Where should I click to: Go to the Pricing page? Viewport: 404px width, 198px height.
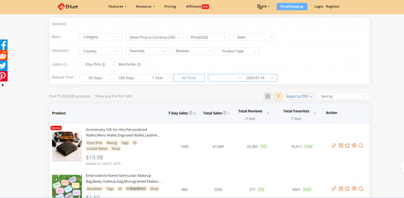pyautogui.click(x=170, y=6)
